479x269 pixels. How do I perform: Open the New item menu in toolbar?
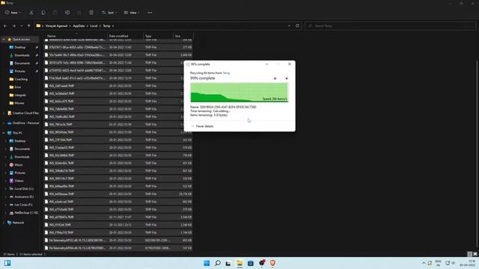click(13, 13)
